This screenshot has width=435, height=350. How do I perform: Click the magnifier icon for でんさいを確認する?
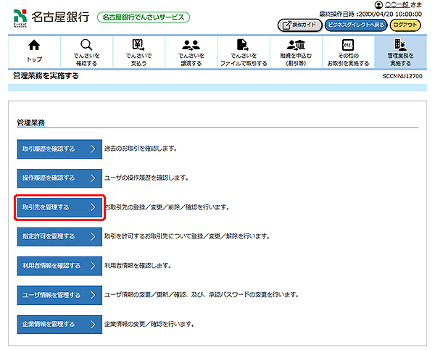pyautogui.click(x=86, y=46)
